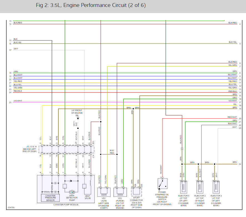Select the Injector 4 coil symbol

click(216, 187)
